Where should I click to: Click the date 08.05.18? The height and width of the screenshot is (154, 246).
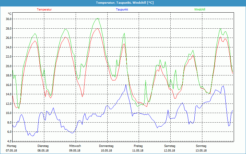point(43,151)
